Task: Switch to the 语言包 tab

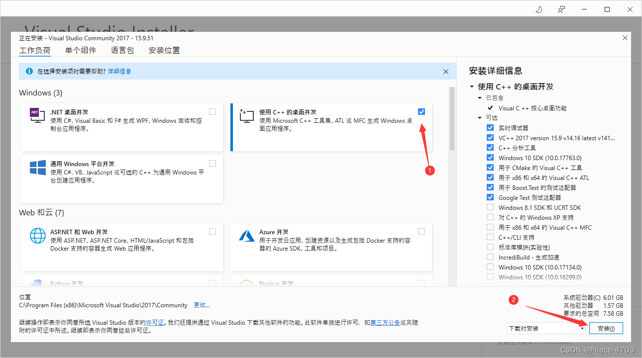Action: coord(122,50)
